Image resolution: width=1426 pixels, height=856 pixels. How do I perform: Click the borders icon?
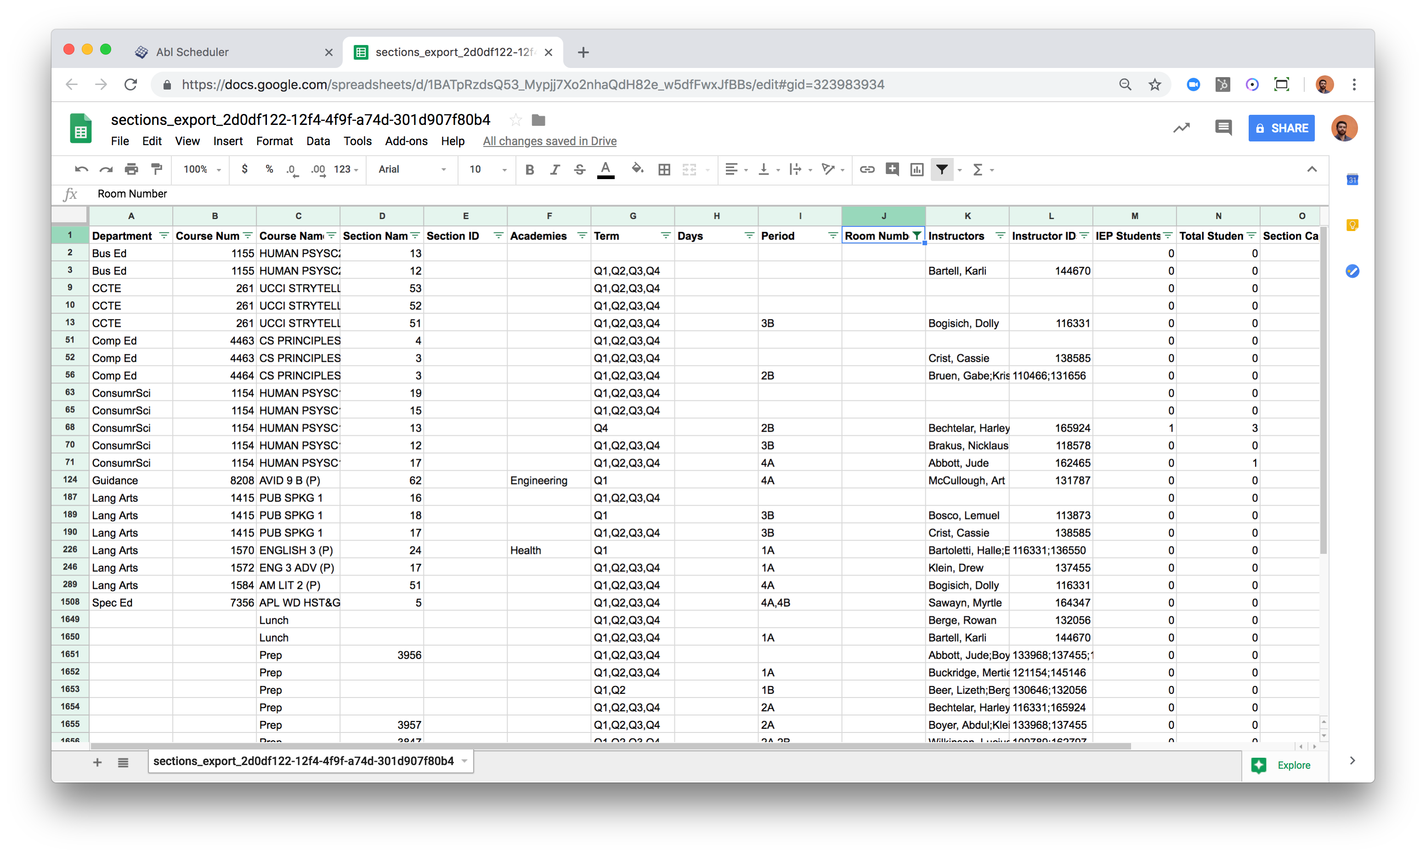click(x=664, y=169)
